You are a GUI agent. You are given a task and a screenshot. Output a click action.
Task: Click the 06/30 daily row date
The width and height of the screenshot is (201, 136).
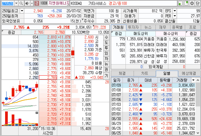click(x=116, y=119)
